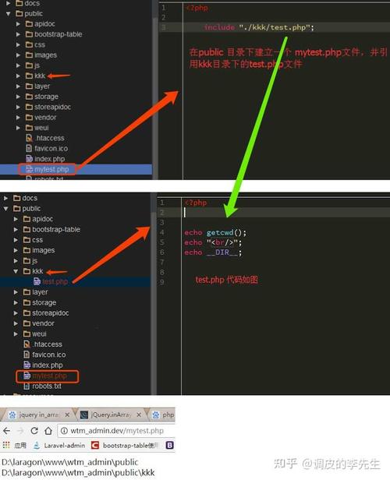Viewport: 390px width, 480px height.
Task: Click the echo "<br/>" code line
Action: point(213,242)
